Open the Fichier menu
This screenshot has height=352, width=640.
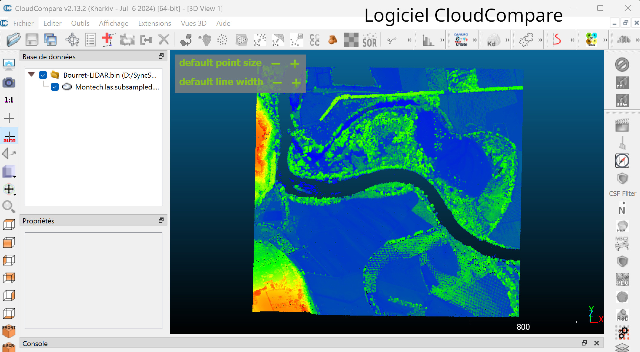pos(23,23)
